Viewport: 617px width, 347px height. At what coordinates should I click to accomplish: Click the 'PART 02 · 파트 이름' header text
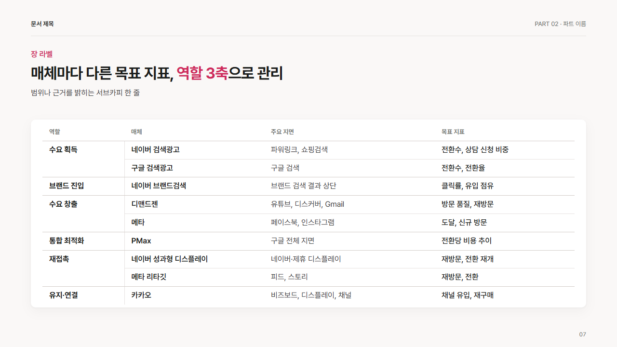click(x=560, y=24)
